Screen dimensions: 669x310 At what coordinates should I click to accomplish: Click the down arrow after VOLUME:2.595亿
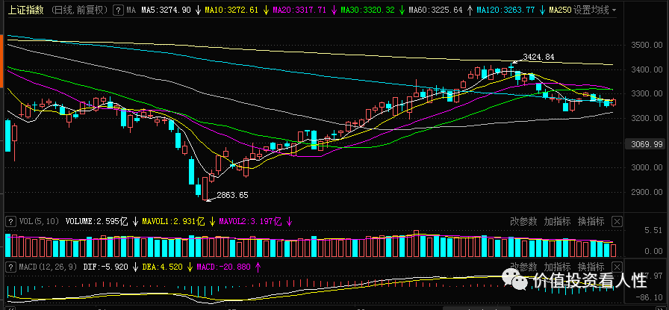[x=135, y=222]
